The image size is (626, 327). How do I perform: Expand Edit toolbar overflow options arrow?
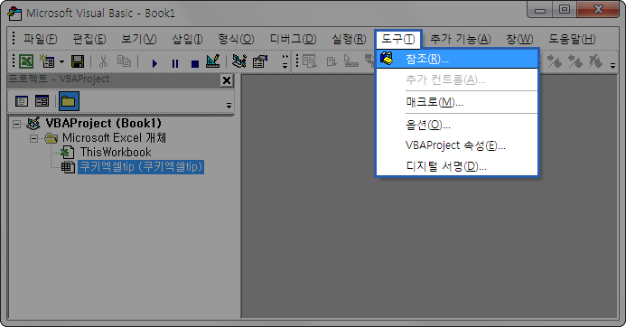(612, 64)
